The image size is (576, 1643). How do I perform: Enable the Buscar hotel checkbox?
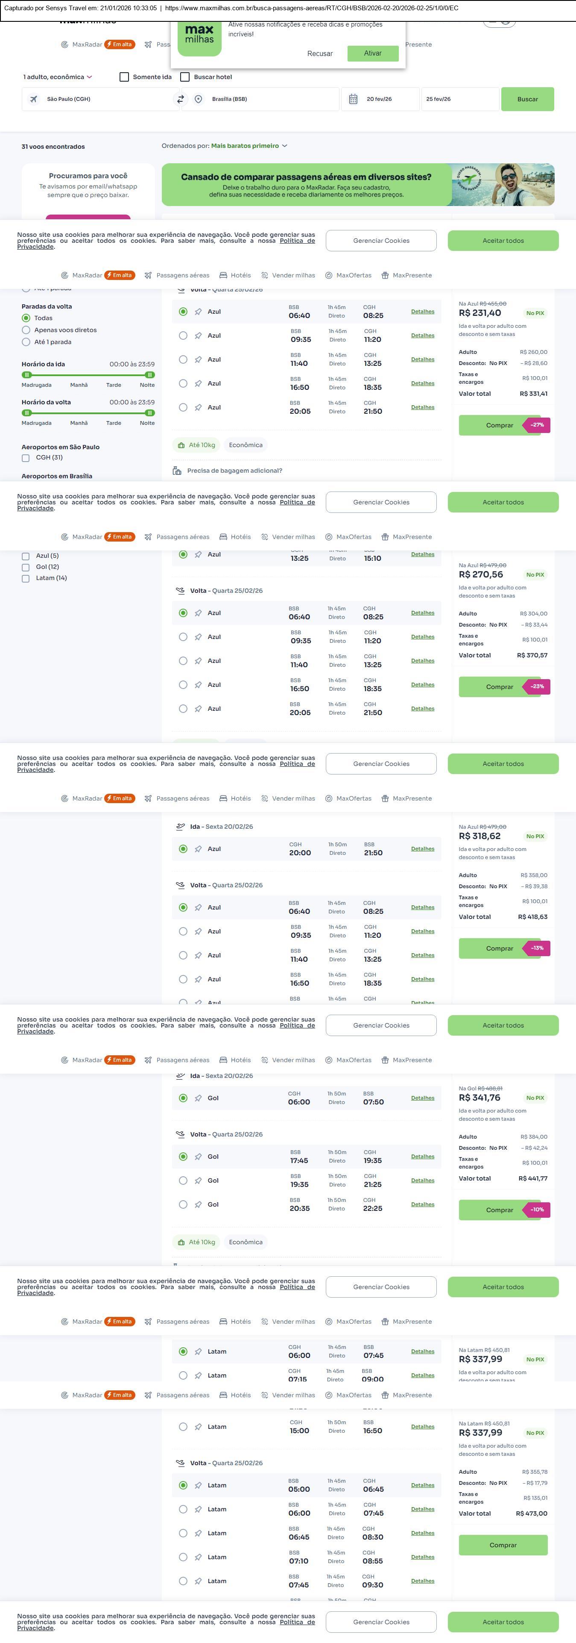point(185,77)
